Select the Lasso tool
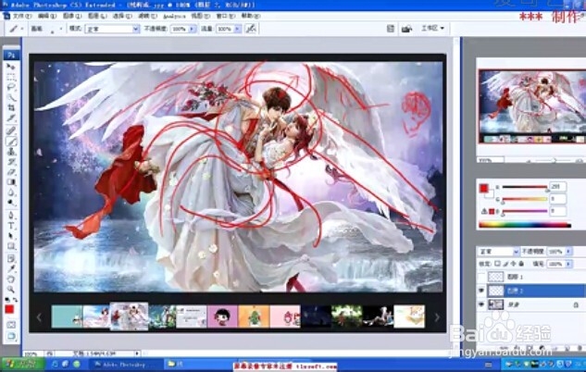 pos(11,87)
